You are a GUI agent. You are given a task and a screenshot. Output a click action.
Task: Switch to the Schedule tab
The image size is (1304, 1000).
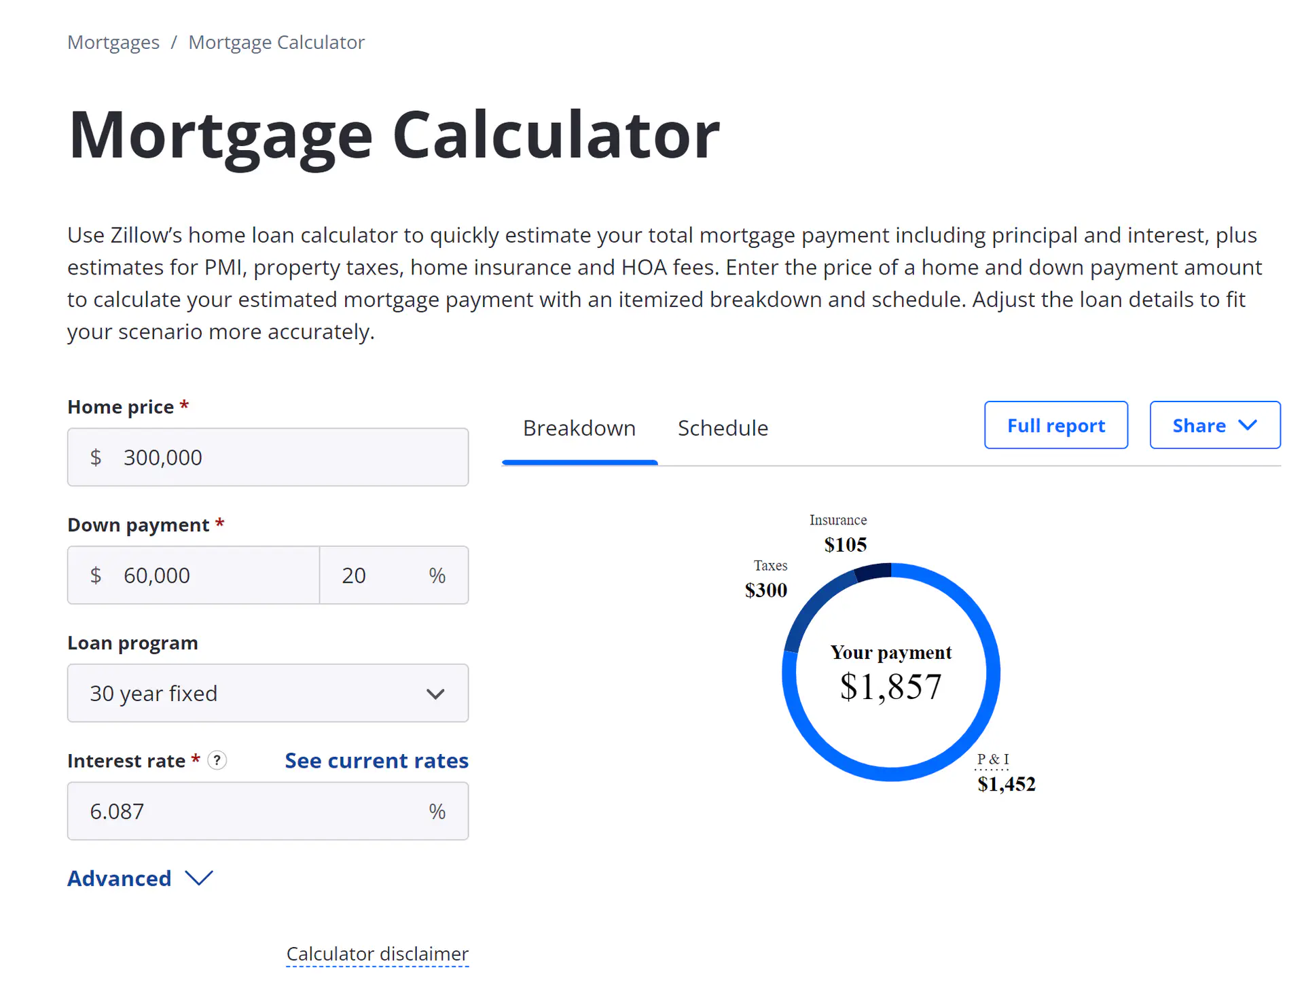[x=723, y=428]
